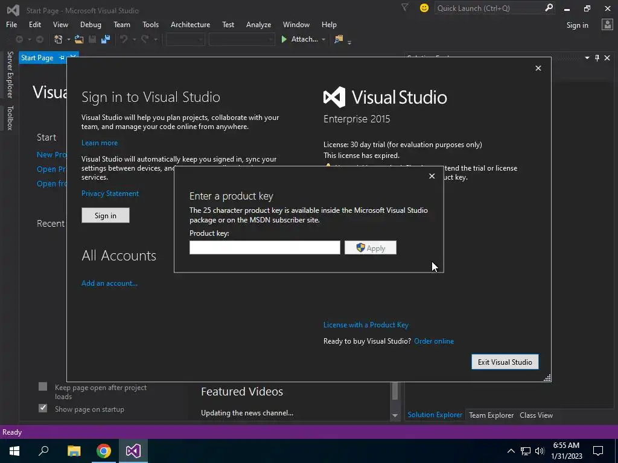This screenshot has height=463, width=618.
Task: Switch to the Team Explorer tab
Action: coord(491,415)
